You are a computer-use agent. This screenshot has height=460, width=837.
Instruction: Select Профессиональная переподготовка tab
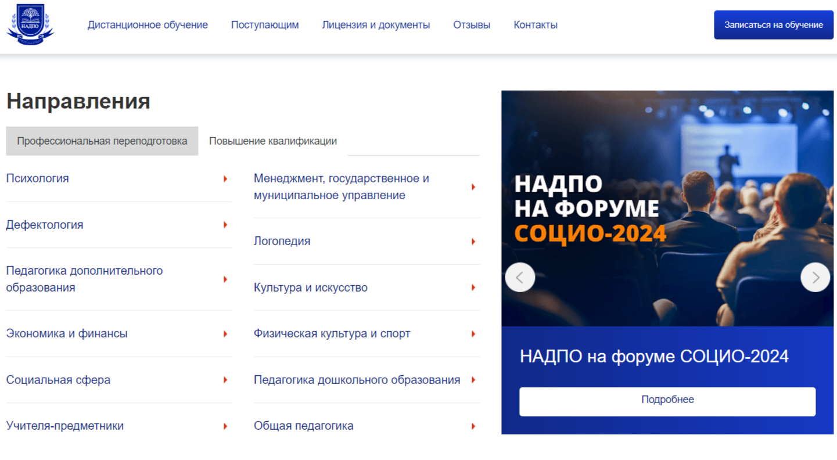pos(102,141)
